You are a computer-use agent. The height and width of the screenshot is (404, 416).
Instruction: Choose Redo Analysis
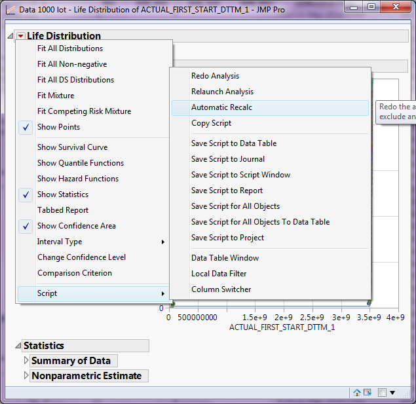pos(215,76)
